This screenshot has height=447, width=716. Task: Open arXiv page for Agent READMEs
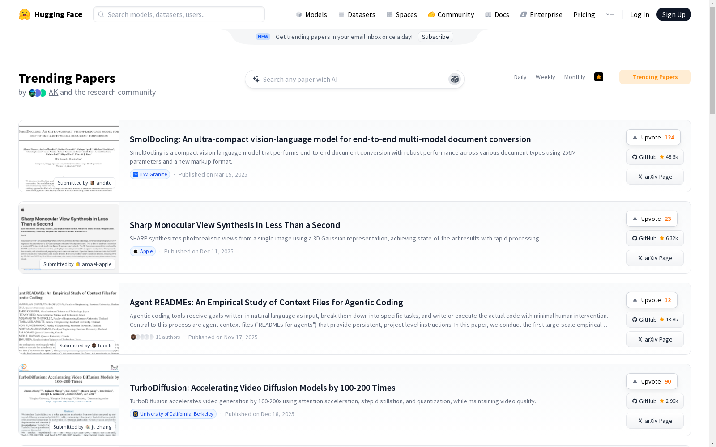[655, 339]
